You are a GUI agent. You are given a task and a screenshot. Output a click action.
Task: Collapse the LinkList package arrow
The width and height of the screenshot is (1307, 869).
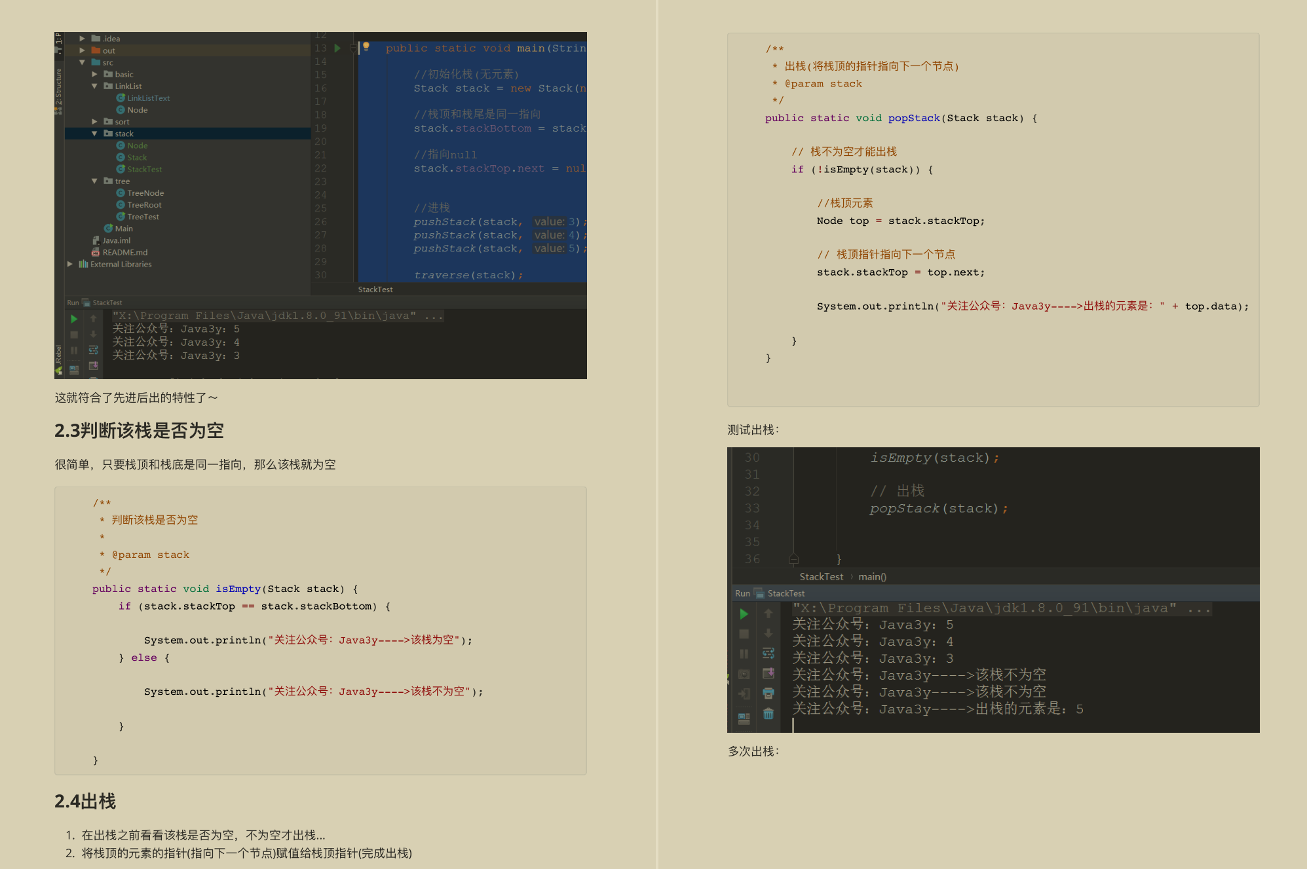pyautogui.click(x=94, y=86)
